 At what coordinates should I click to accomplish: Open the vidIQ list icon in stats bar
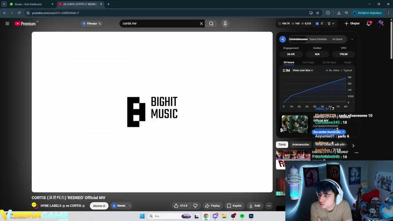pyautogui.click(x=322, y=24)
